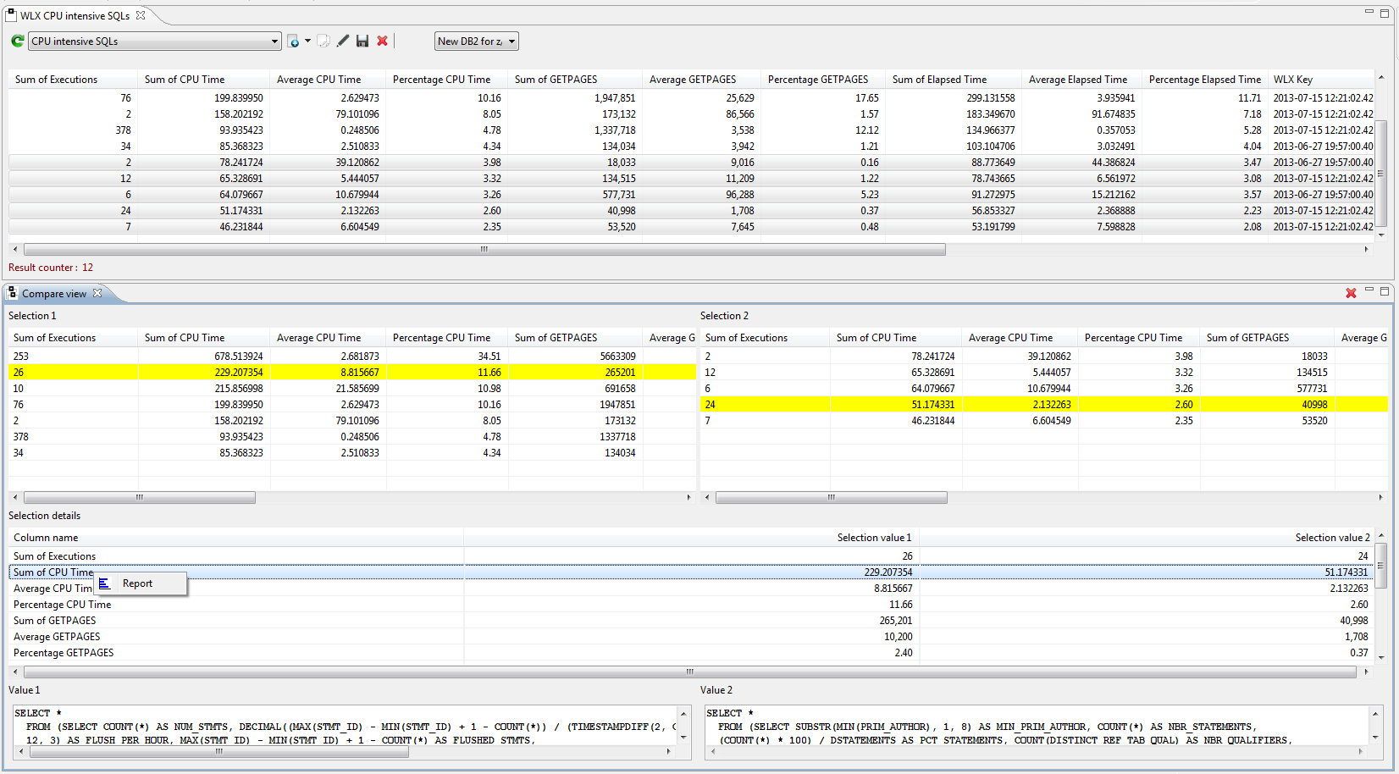Open the New DB2 for z dropdown
Viewport: 1399px width, 774px height.
coord(511,41)
